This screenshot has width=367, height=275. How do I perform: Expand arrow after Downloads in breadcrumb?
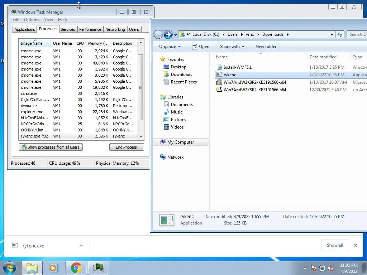click(x=288, y=35)
